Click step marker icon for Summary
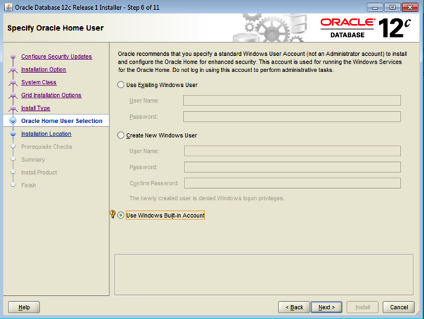This screenshot has height=319, width=424. [13, 159]
